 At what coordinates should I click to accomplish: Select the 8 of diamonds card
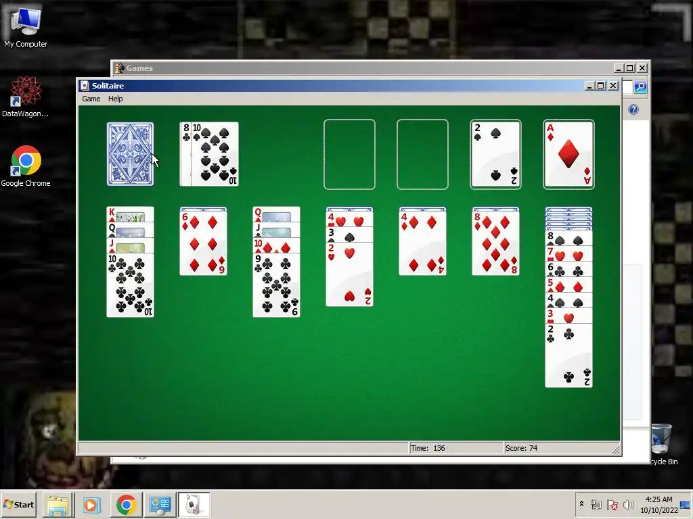[x=495, y=243]
